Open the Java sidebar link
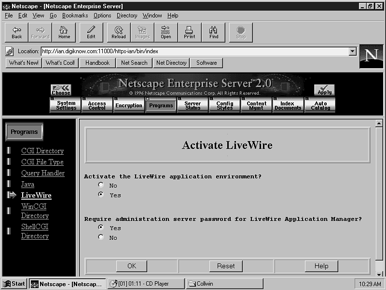Screen dimensions: 386x290 pyautogui.click(x=28, y=185)
